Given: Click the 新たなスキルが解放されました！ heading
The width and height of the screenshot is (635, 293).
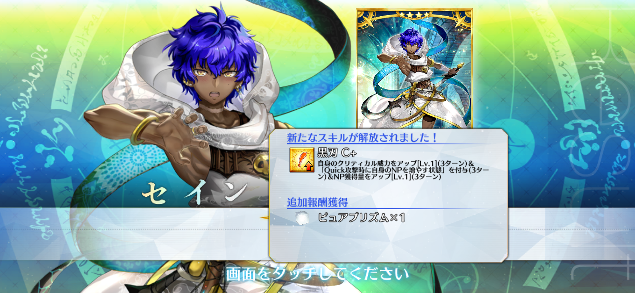Looking at the screenshot, I should [362, 138].
